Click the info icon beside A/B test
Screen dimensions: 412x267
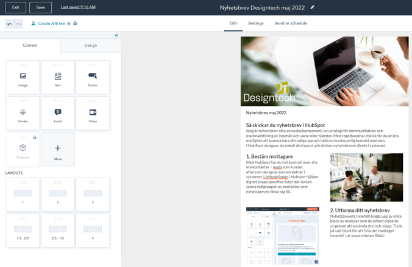point(69,24)
